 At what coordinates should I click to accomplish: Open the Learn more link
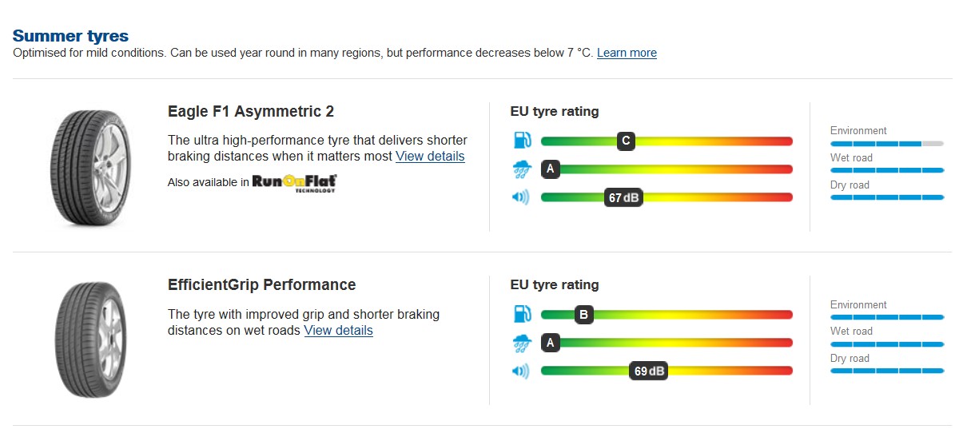[627, 53]
